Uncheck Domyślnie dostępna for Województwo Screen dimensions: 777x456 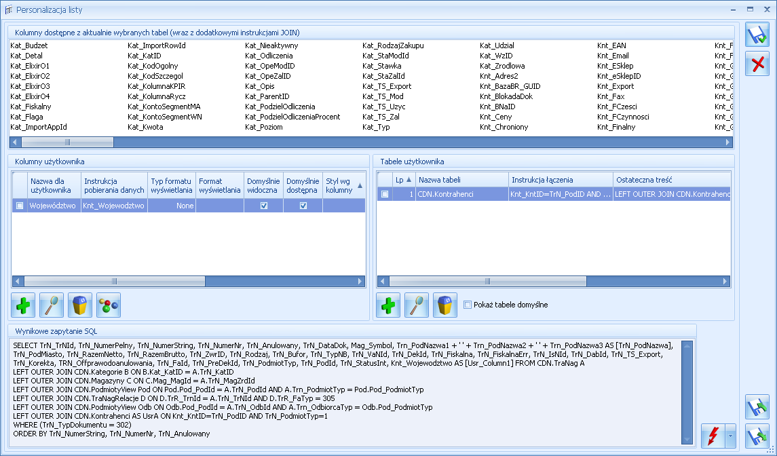coord(303,206)
